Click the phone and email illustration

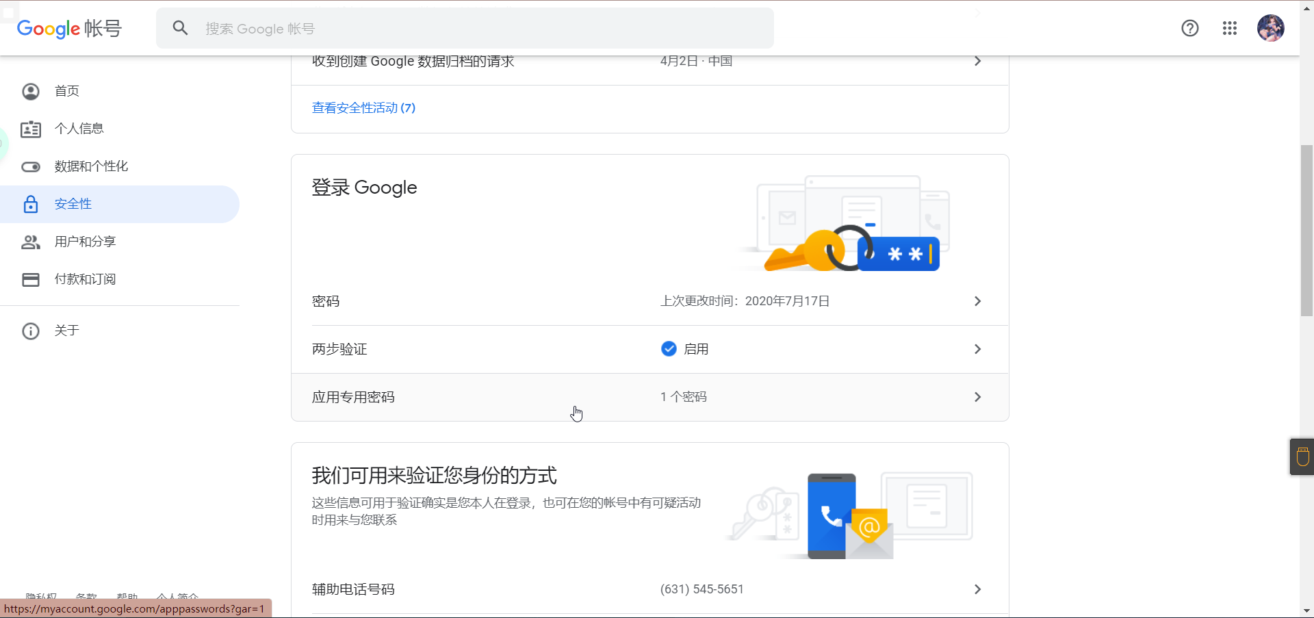pyautogui.click(x=850, y=515)
